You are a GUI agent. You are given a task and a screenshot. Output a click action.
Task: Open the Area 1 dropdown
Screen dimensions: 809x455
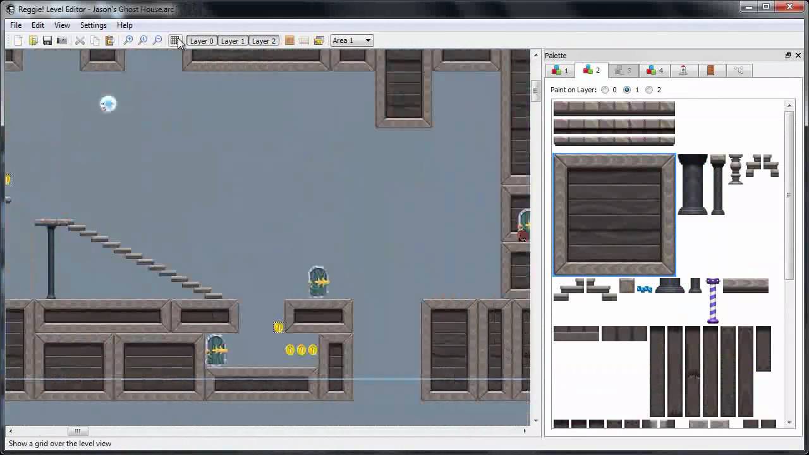pos(352,40)
